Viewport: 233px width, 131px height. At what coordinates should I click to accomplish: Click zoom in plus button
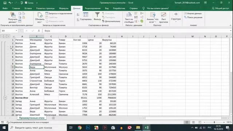coord(224,122)
